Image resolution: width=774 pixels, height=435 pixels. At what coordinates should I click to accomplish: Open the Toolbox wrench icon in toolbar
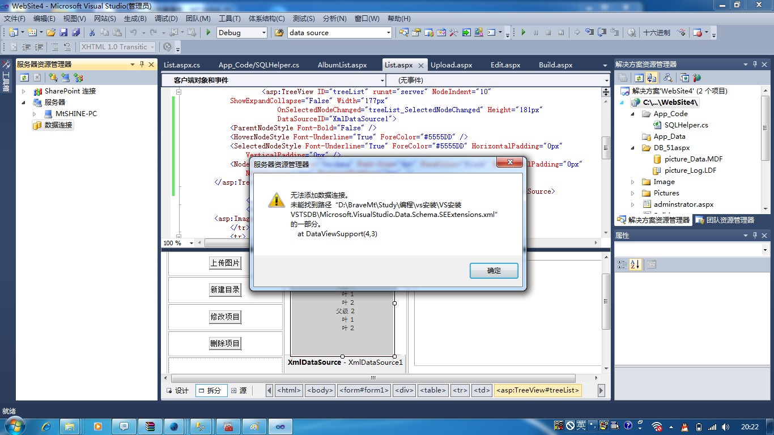pos(454,33)
